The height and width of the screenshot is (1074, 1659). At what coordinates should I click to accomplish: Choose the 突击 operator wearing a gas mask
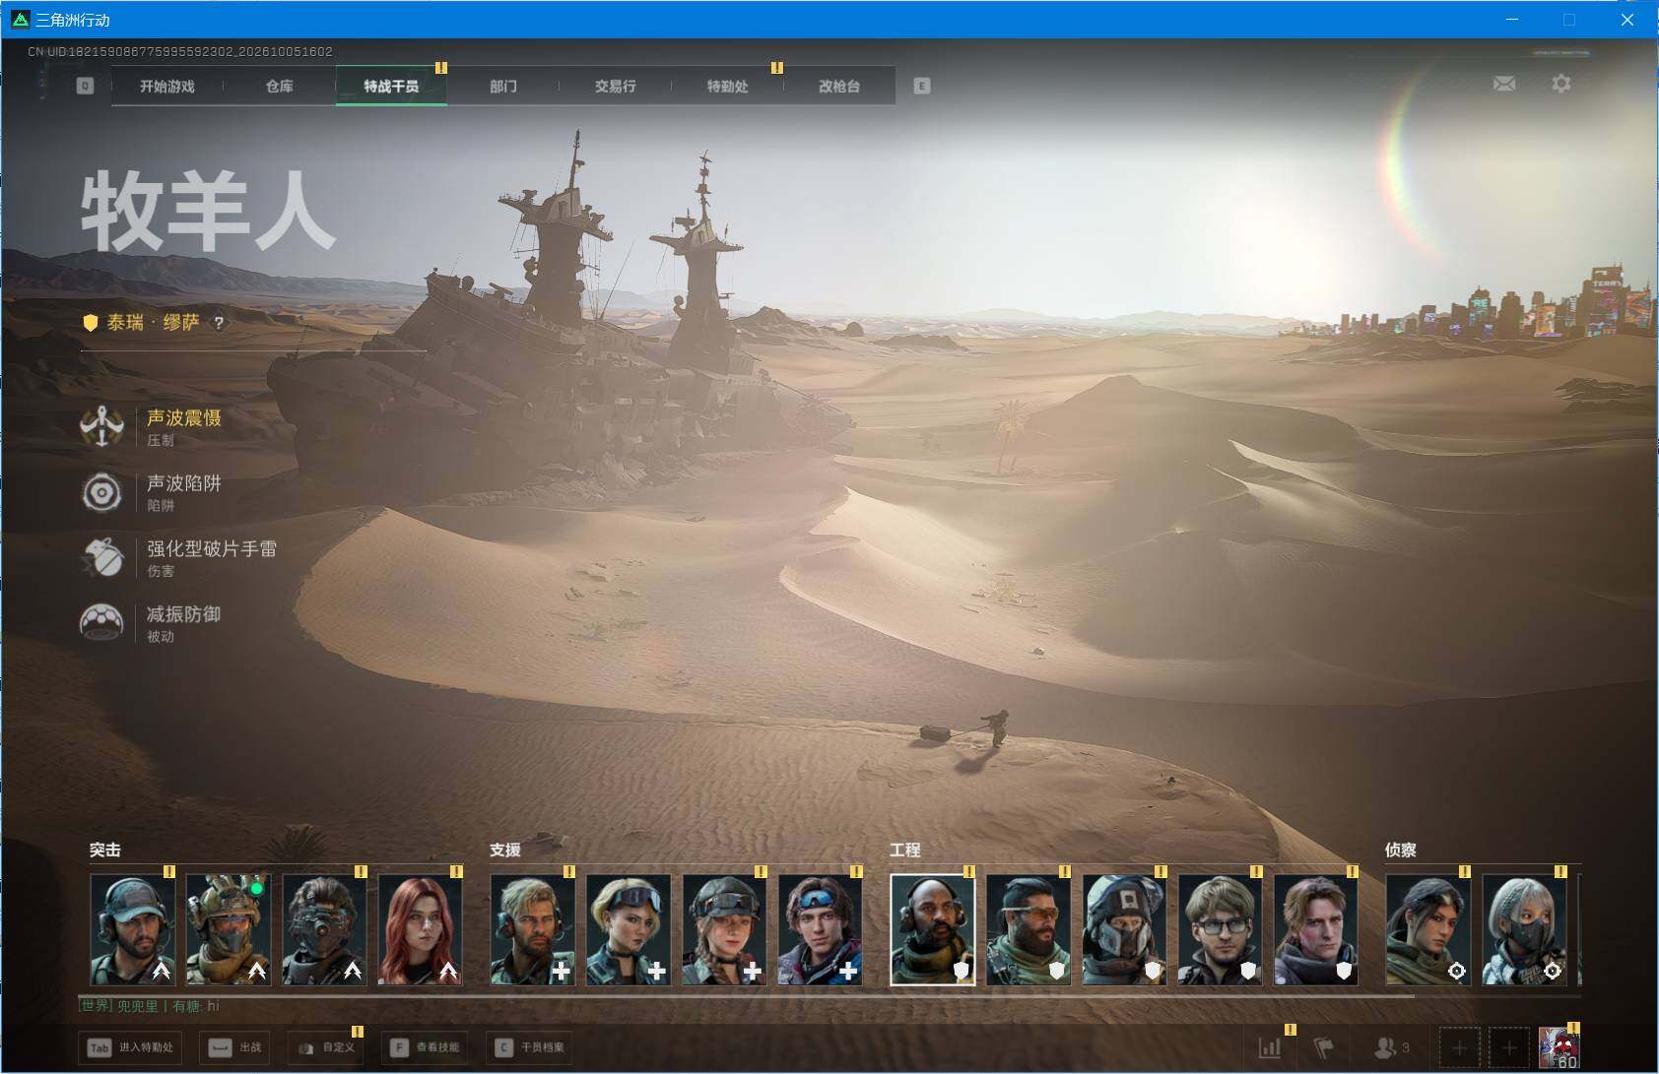[324, 929]
